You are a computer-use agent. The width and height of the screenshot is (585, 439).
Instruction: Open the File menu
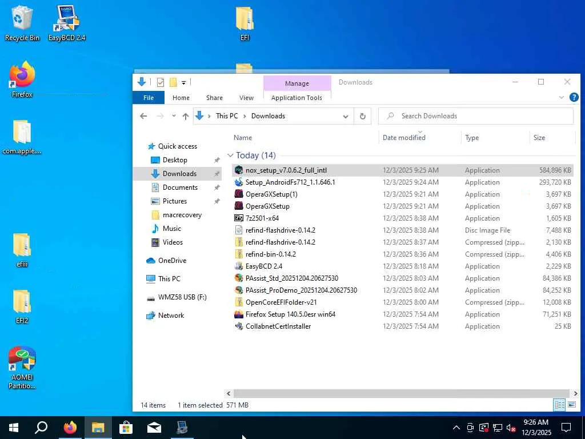(x=149, y=97)
